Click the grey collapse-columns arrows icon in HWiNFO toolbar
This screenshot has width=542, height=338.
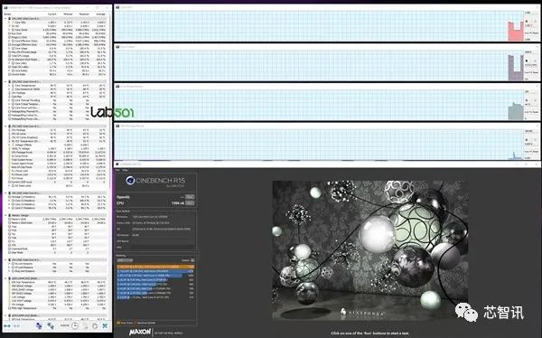click(x=16, y=326)
